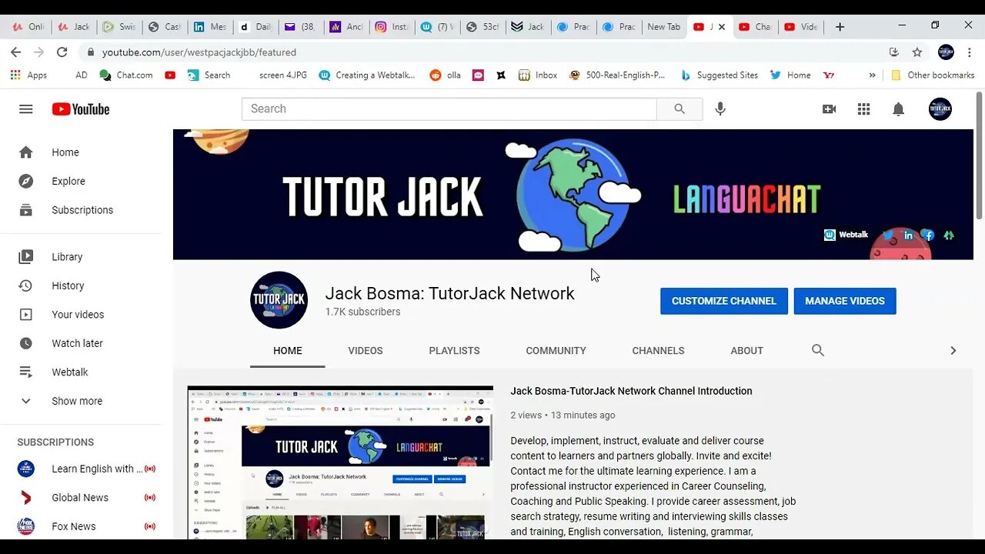Click the install app icon in the address bar
The image size is (985, 554).
coord(893,52)
